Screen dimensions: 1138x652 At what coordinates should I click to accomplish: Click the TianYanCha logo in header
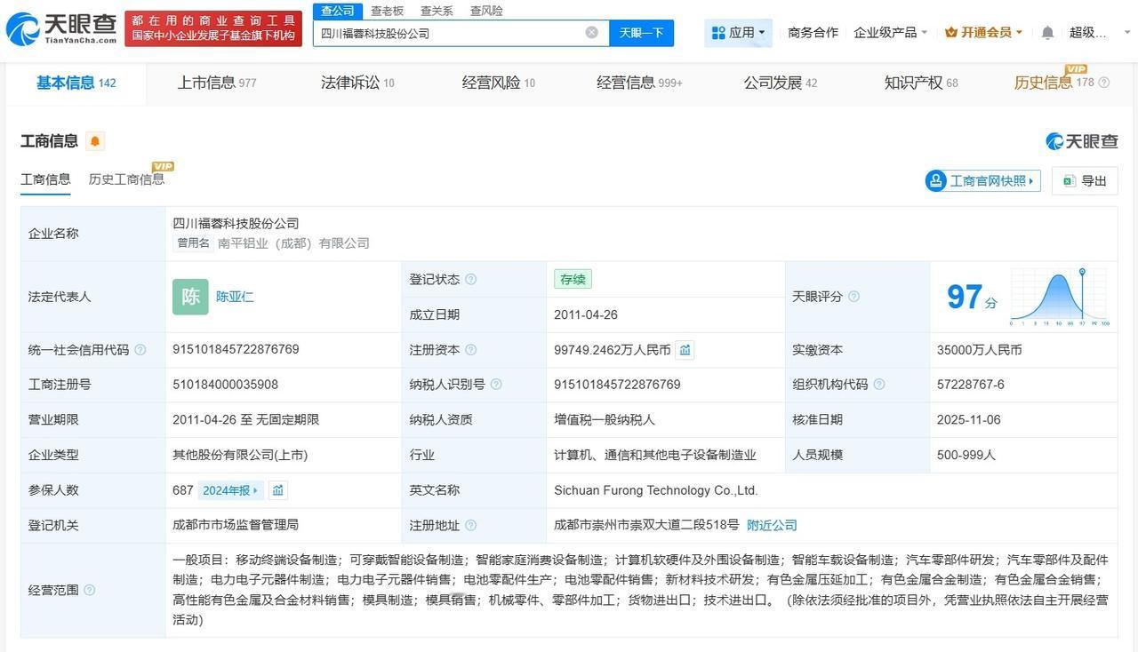61,29
